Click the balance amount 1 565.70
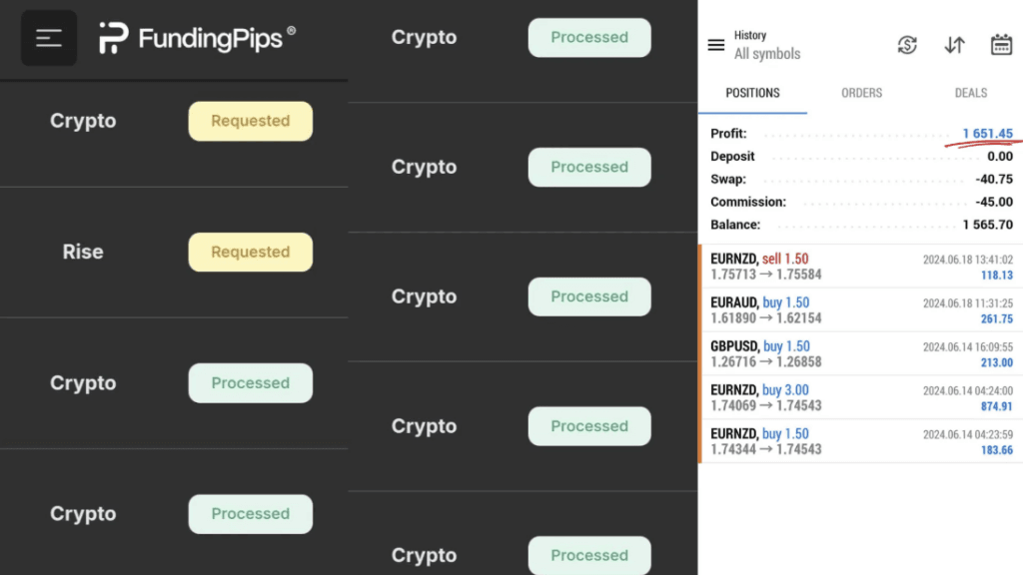This screenshot has width=1023, height=575. coord(989,225)
